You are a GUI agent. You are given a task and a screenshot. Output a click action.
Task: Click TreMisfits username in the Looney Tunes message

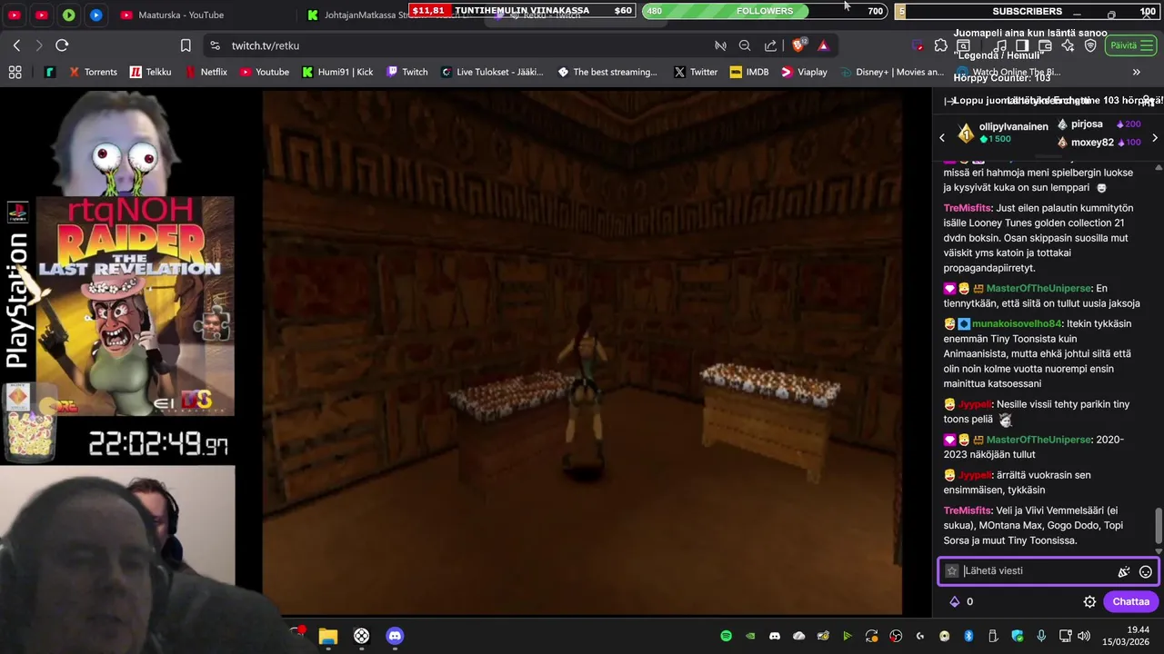(968, 208)
